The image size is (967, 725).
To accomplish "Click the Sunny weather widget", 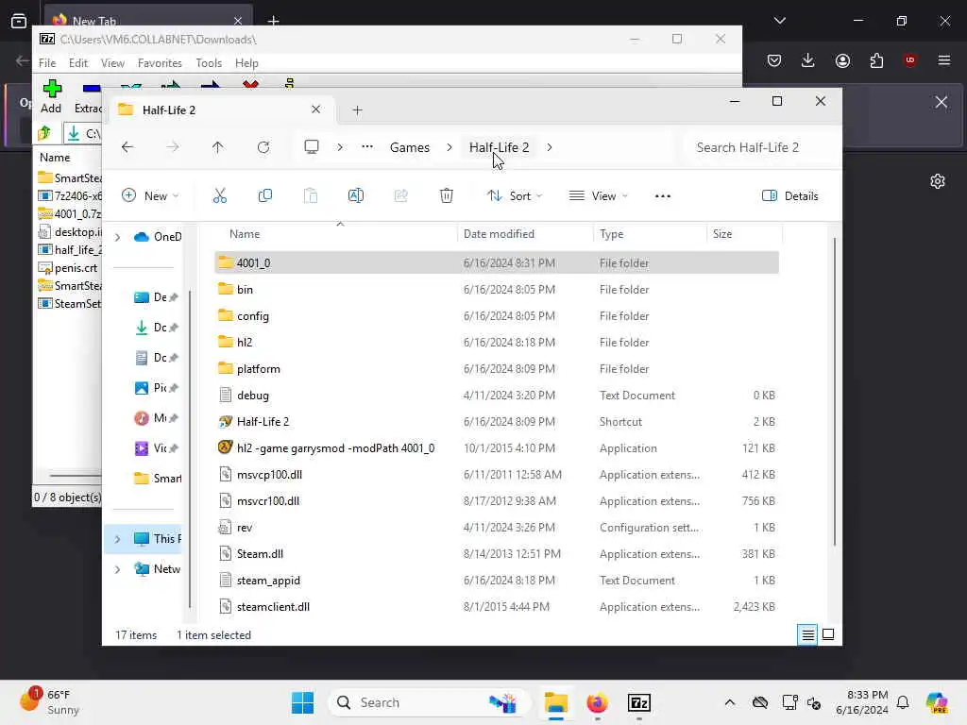I will click(x=51, y=702).
